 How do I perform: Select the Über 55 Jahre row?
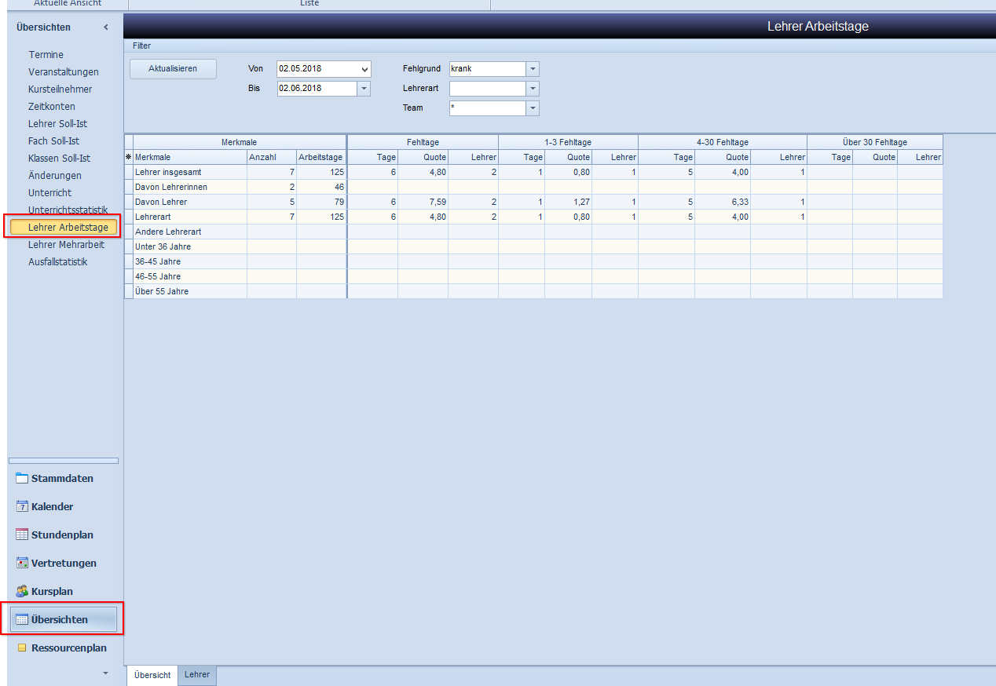(x=533, y=291)
